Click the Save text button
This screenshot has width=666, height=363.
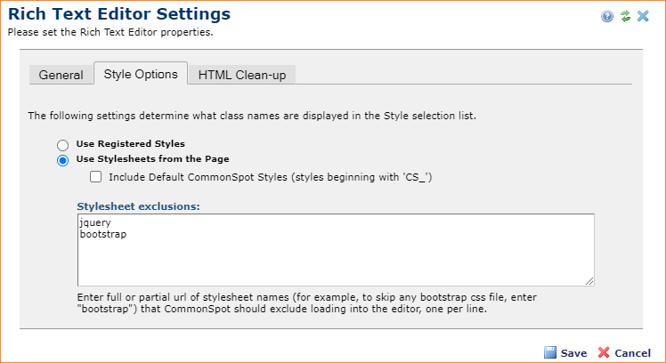[573, 353]
